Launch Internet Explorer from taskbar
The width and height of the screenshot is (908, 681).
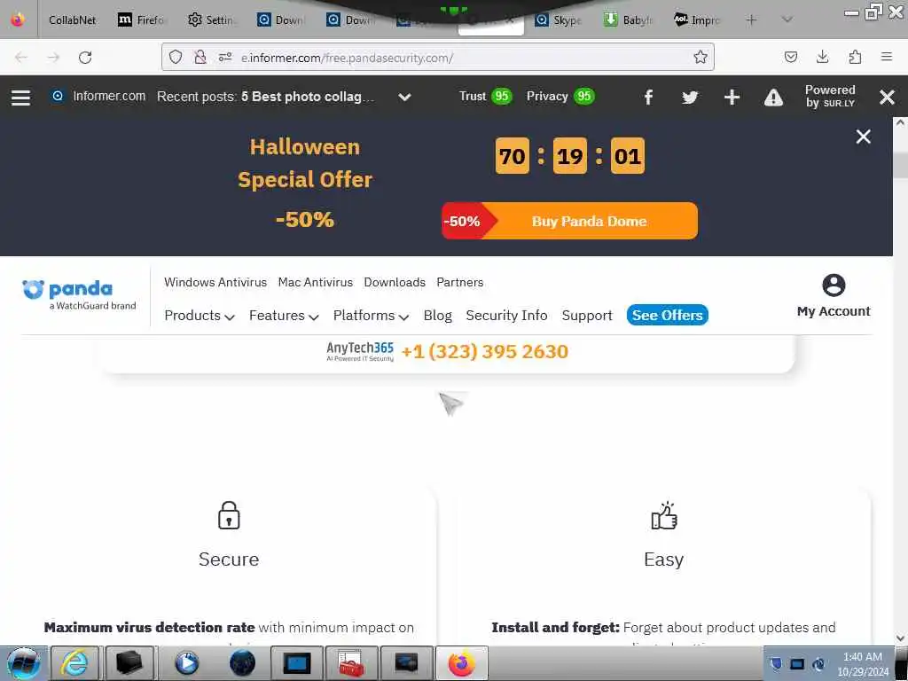pos(75,663)
